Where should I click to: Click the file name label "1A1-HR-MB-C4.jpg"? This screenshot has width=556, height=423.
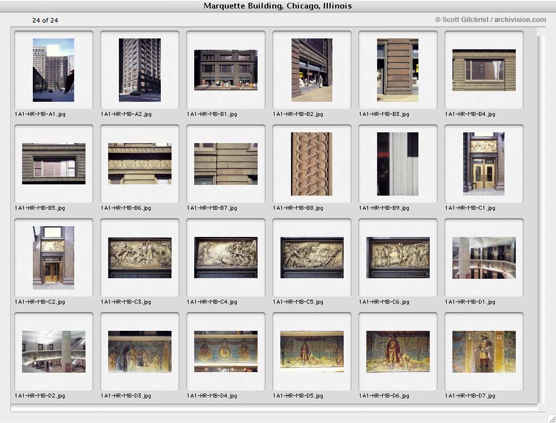tap(212, 302)
